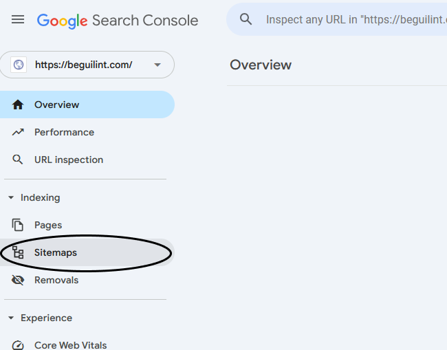Click the Performance trend icon
Image resolution: width=447 pixels, height=350 pixels.
pyautogui.click(x=18, y=132)
